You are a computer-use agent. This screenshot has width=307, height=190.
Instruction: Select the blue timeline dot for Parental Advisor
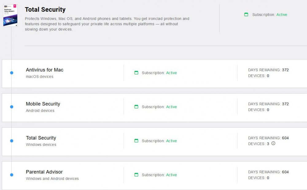click(x=12, y=175)
